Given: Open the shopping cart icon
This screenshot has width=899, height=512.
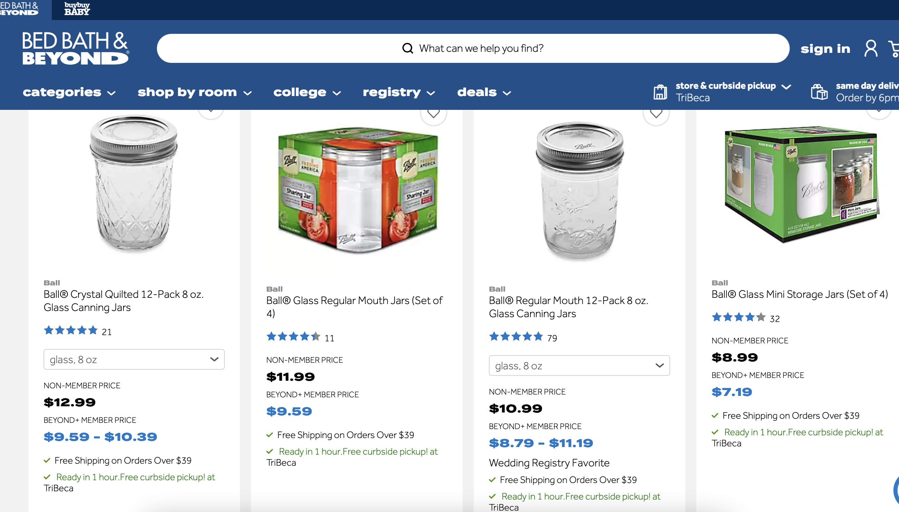Looking at the screenshot, I should pyautogui.click(x=895, y=48).
